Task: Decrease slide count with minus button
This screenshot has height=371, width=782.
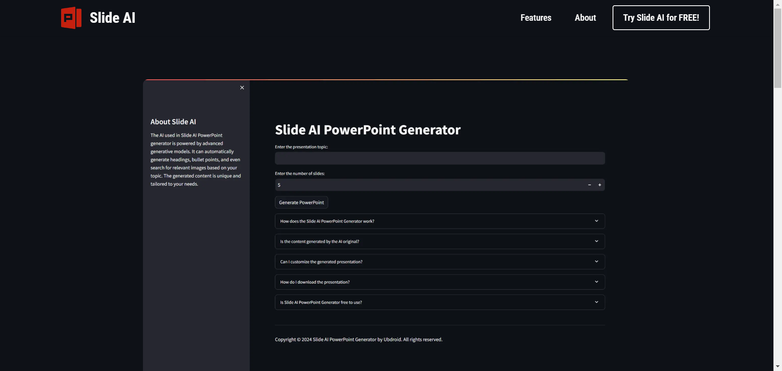Action: 589,185
